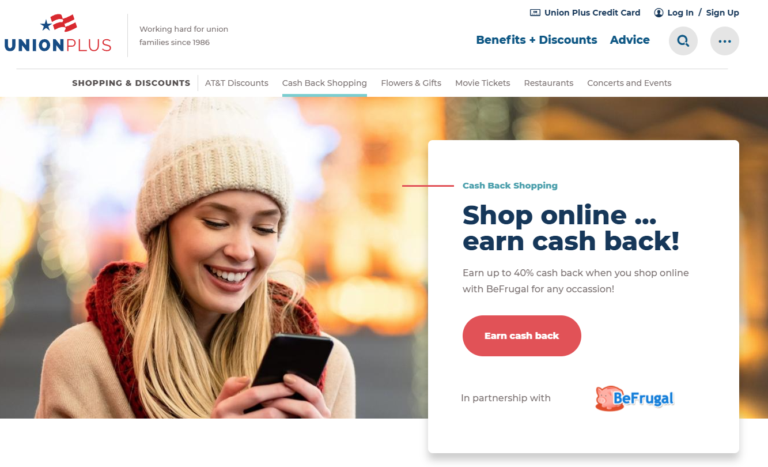Open the three-dots more menu

click(725, 41)
